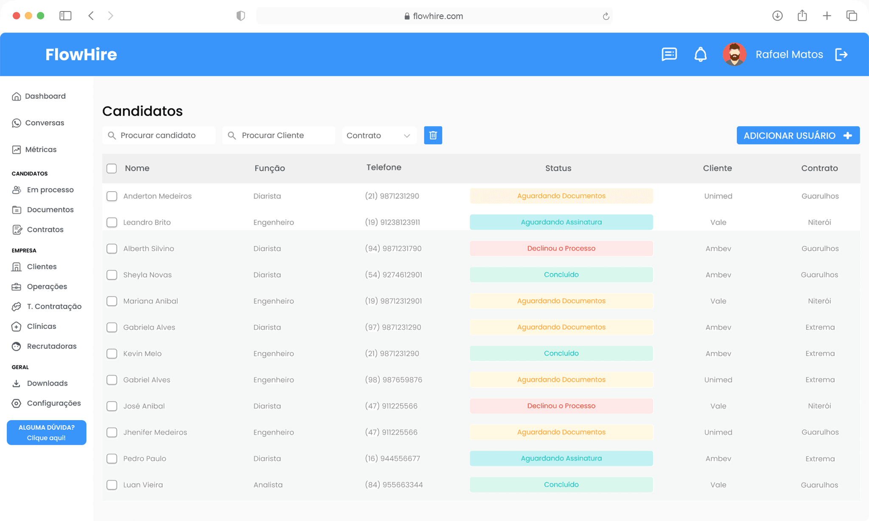Screen dimensions: 869x521
Task: Open the Contrato filter dropdown
Action: [379, 135]
